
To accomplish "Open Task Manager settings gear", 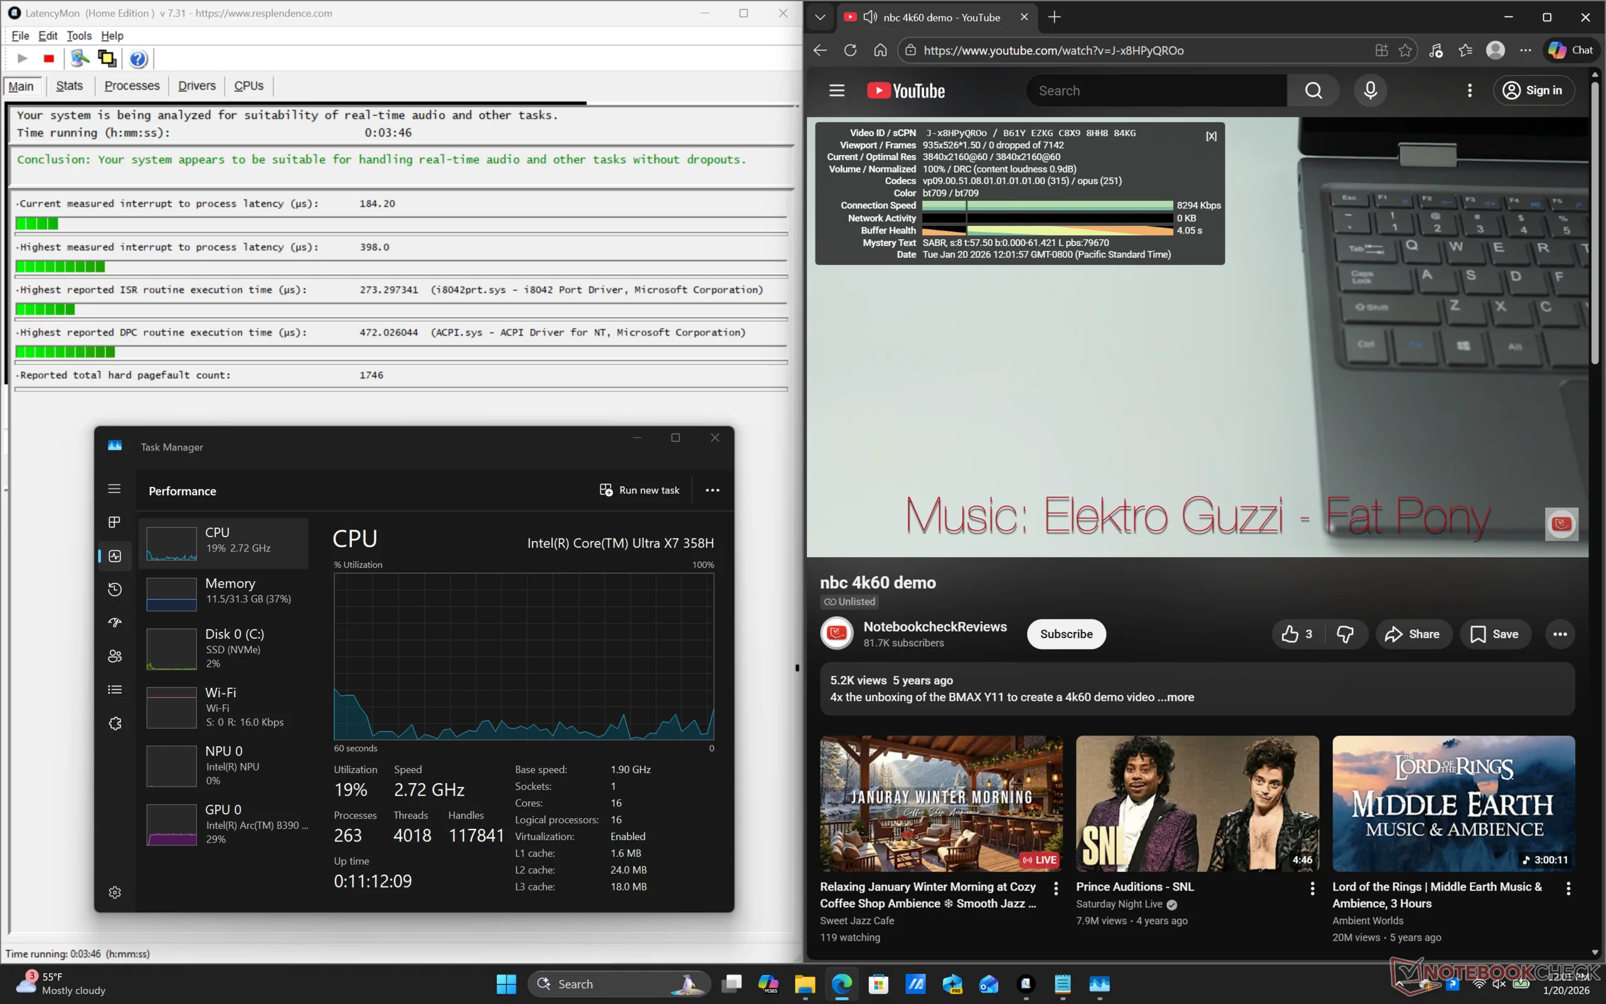I will coord(115,892).
